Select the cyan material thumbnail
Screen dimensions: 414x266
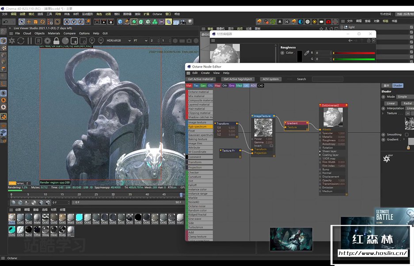(79, 217)
